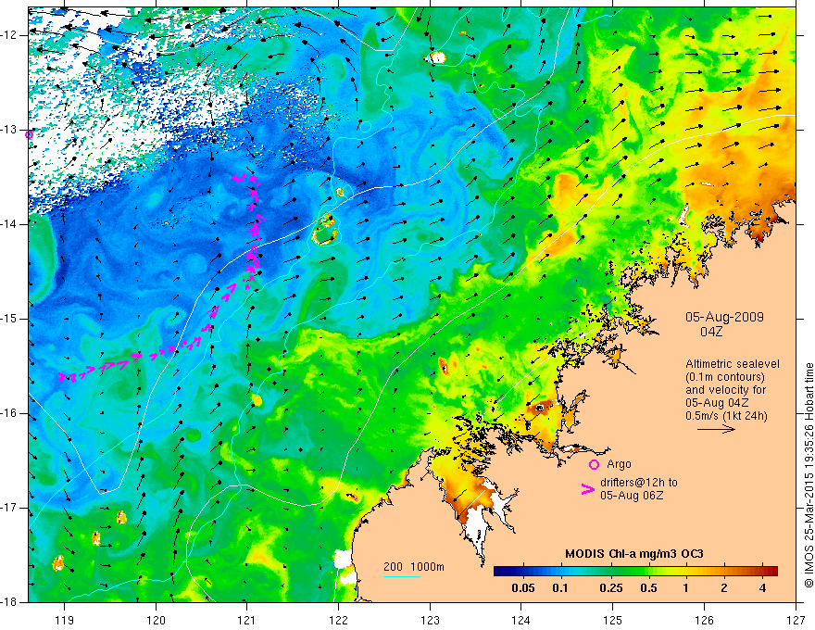Click the "05-Aug-2009" date label
The height and width of the screenshot is (630, 815).
724,317
